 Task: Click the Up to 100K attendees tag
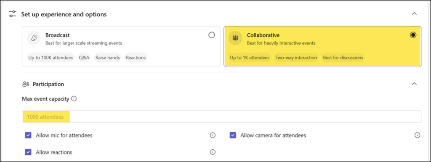point(51,58)
